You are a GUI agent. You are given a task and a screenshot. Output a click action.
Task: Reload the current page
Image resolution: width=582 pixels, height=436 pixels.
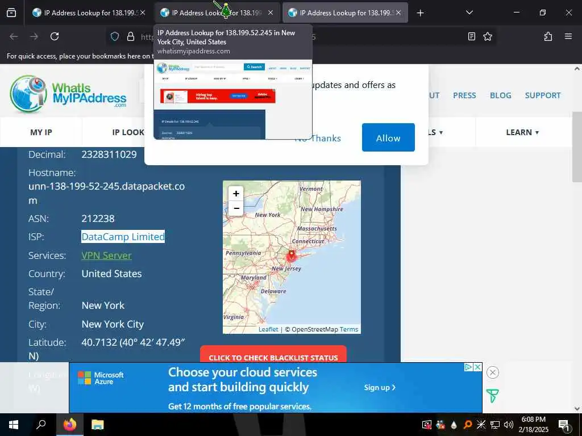(55, 36)
